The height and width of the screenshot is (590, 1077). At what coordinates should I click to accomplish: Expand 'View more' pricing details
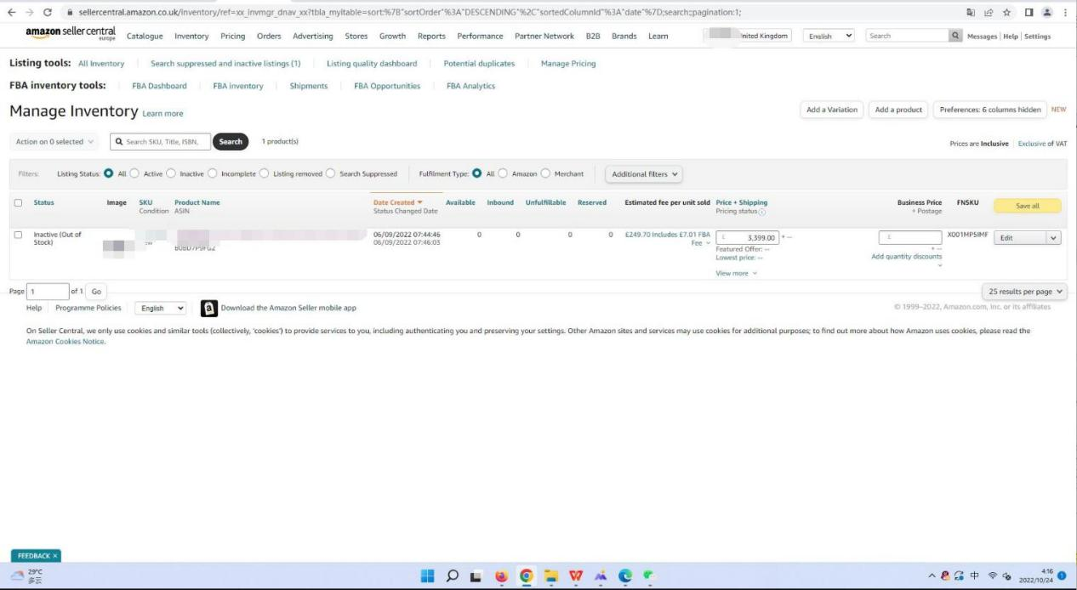736,274
